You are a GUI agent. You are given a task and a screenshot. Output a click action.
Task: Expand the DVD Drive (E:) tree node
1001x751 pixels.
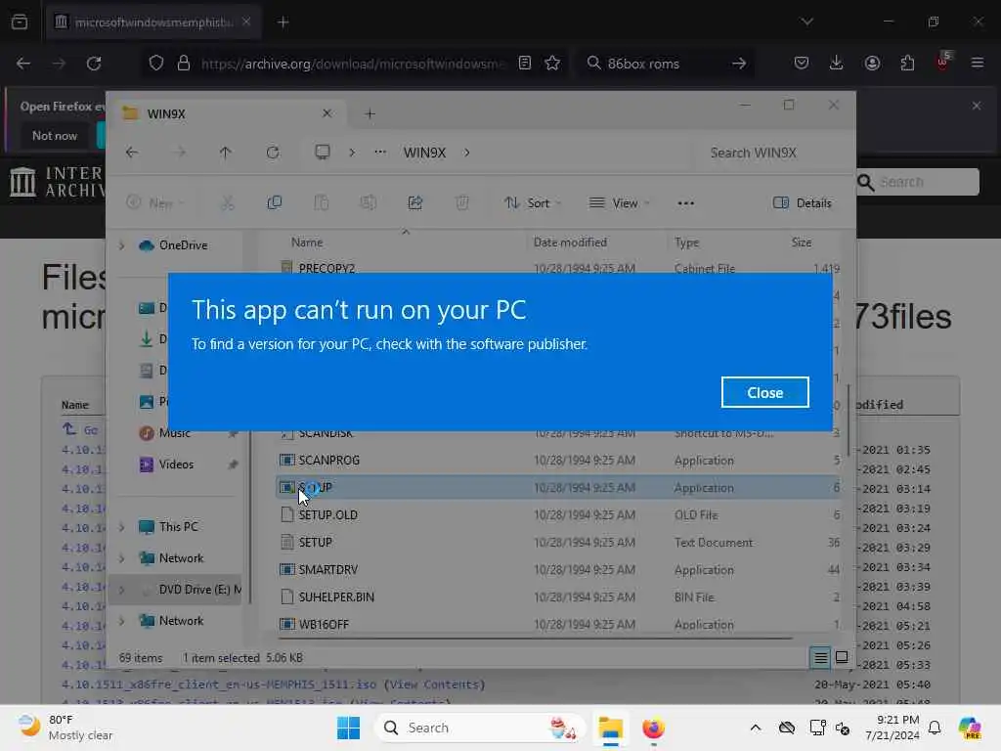(122, 590)
